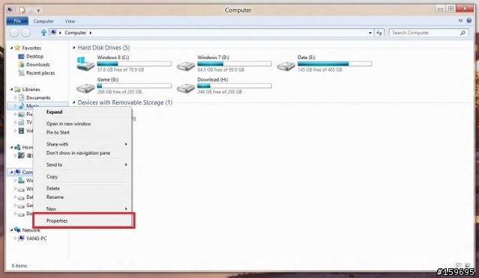Switch to details view in status bar

pos(459,265)
